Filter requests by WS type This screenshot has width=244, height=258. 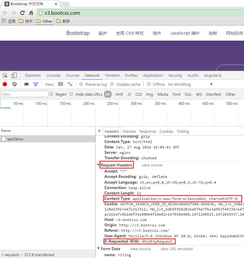coord(199,95)
